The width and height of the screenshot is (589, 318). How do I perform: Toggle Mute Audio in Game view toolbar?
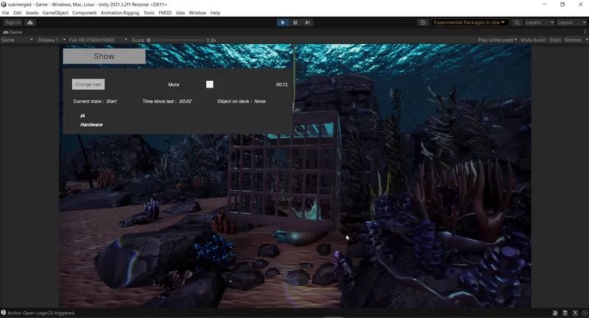(533, 40)
